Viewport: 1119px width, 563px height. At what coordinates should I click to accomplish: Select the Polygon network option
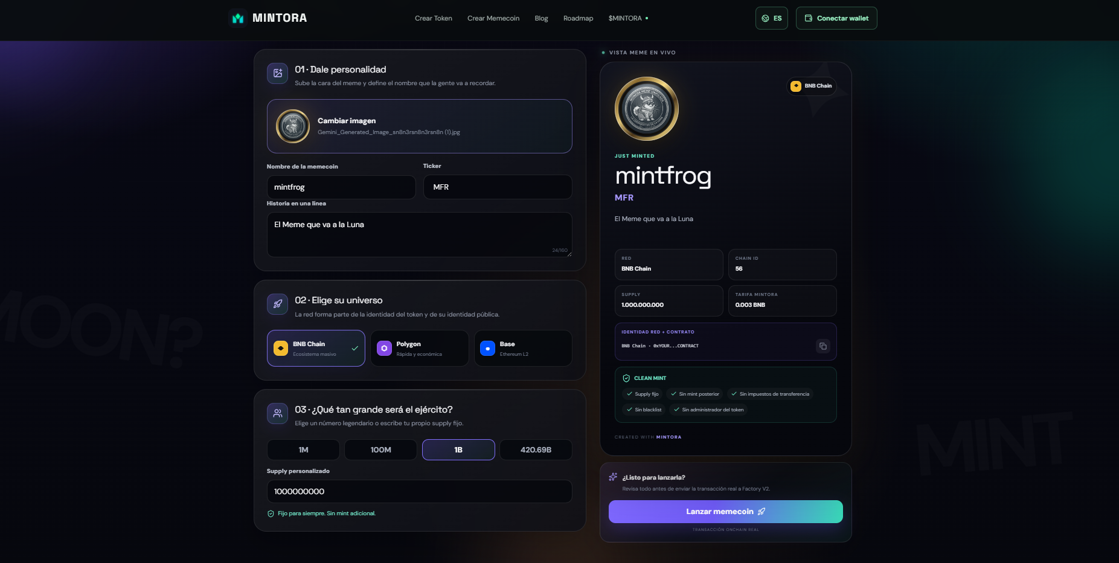point(420,348)
